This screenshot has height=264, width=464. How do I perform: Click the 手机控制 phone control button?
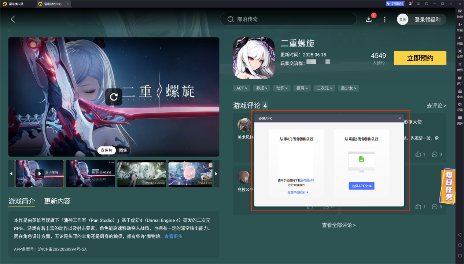coord(395,4)
